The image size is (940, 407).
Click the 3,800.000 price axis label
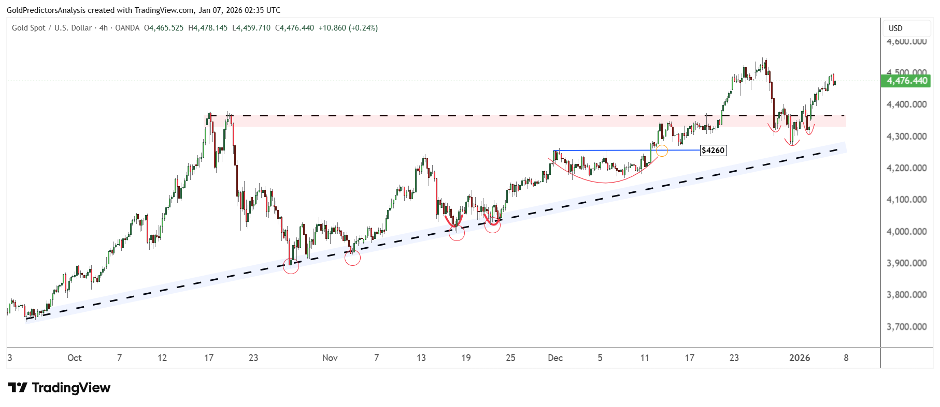point(907,295)
